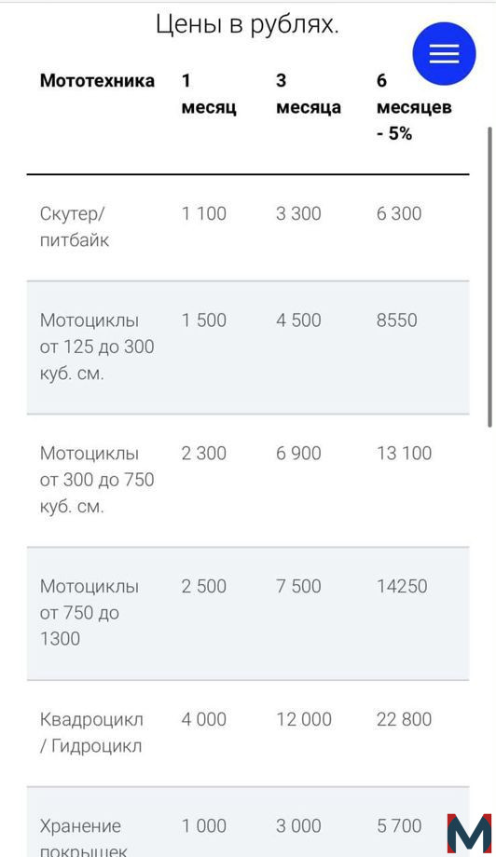Click the 14250 six-month price cell
The height and width of the screenshot is (857, 496).
tap(402, 586)
